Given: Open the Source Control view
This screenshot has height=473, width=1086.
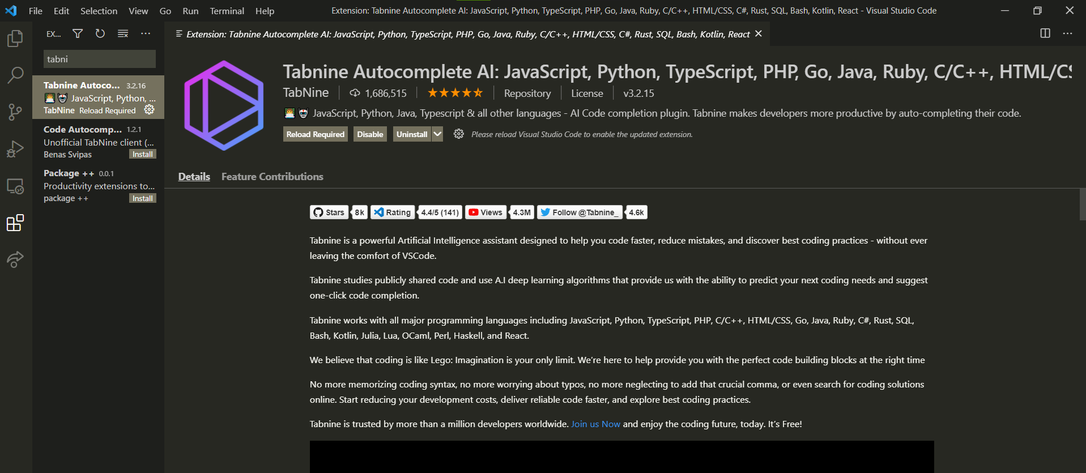Looking at the screenshot, I should coord(15,112).
